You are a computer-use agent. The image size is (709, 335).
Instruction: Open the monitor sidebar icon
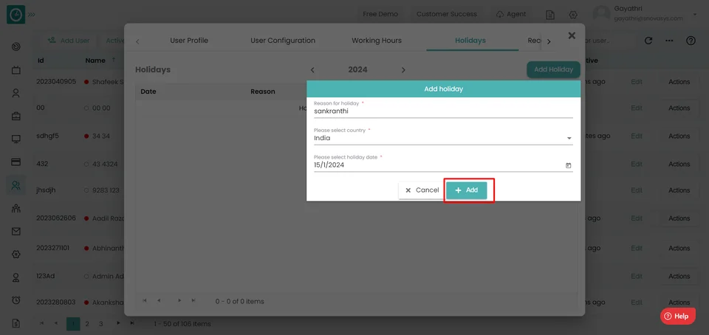(16, 139)
